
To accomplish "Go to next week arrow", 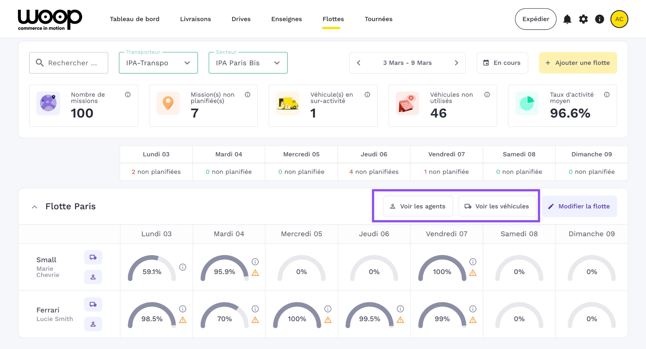I will (x=456, y=63).
